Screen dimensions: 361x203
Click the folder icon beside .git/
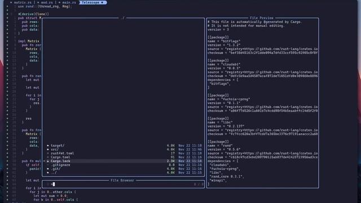coord(48,169)
